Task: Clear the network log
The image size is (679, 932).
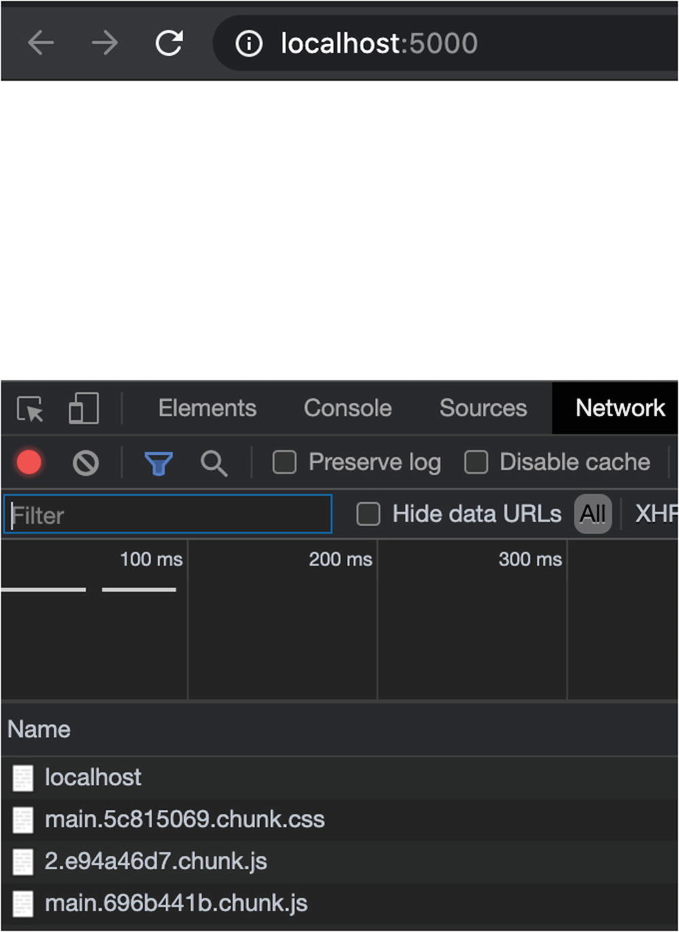Action: 86,463
